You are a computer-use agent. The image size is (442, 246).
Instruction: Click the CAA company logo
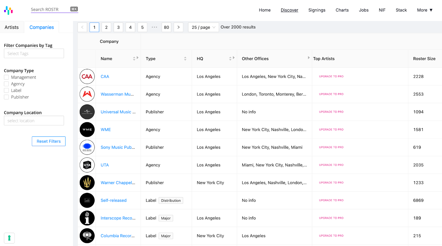(87, 76)
